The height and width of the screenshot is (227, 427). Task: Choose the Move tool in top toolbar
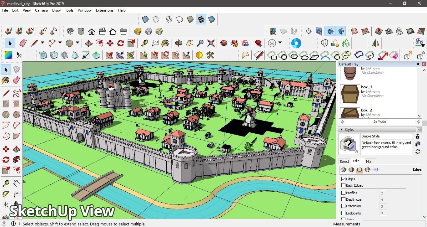(x=110, y=43)
